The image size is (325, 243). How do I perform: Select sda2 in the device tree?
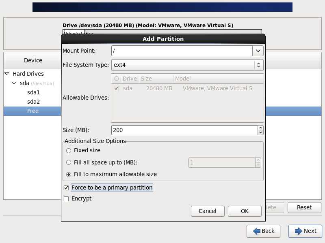click(33, 102)
